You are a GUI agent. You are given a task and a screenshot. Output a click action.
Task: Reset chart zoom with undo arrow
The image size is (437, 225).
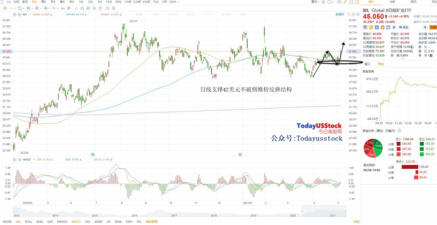click(349, 15)
